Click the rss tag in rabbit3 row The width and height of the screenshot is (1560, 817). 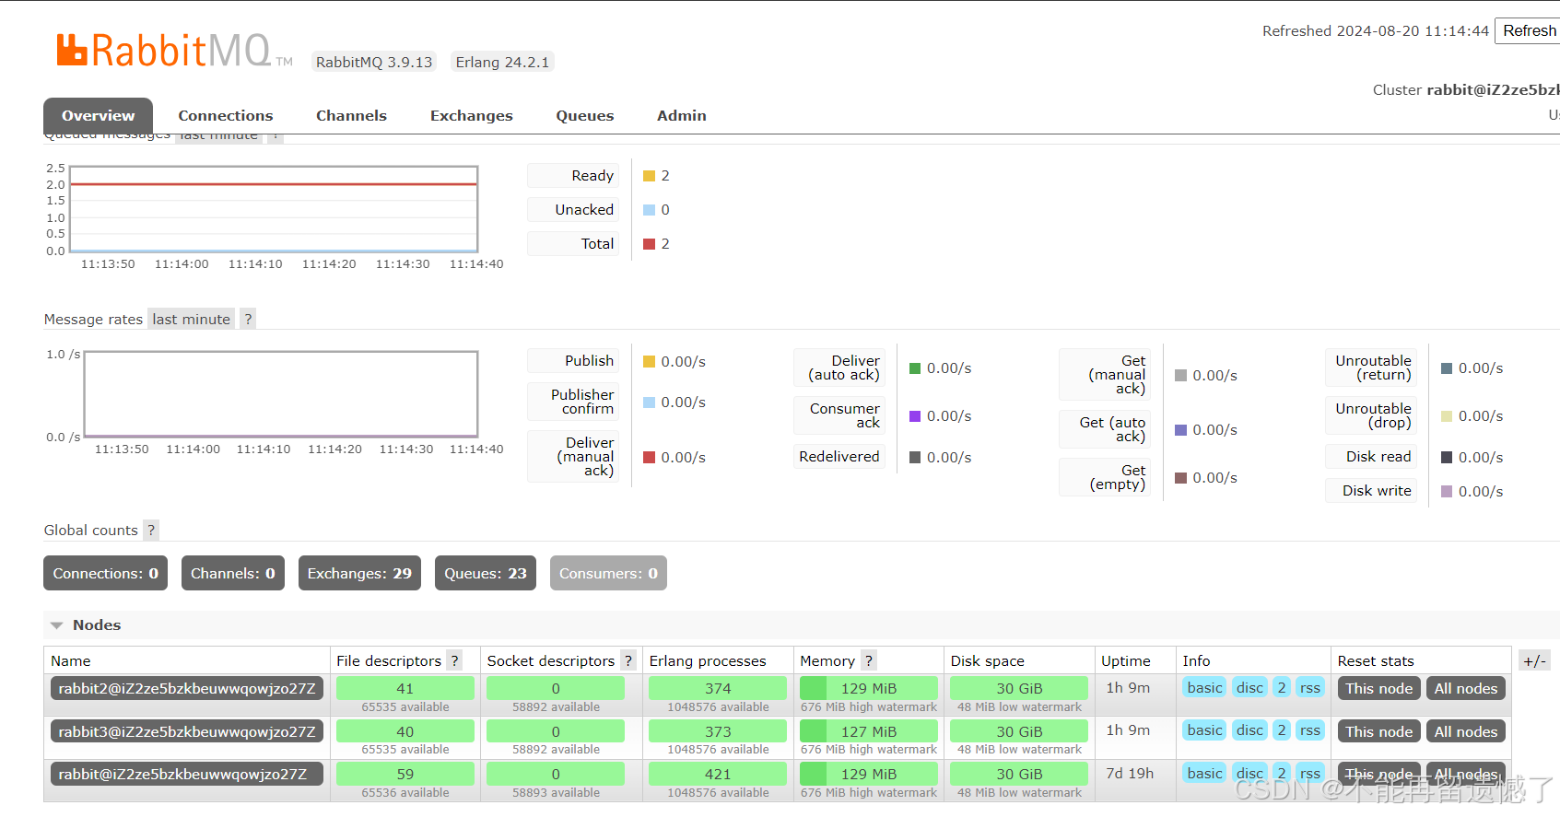tap(1309, 729)
